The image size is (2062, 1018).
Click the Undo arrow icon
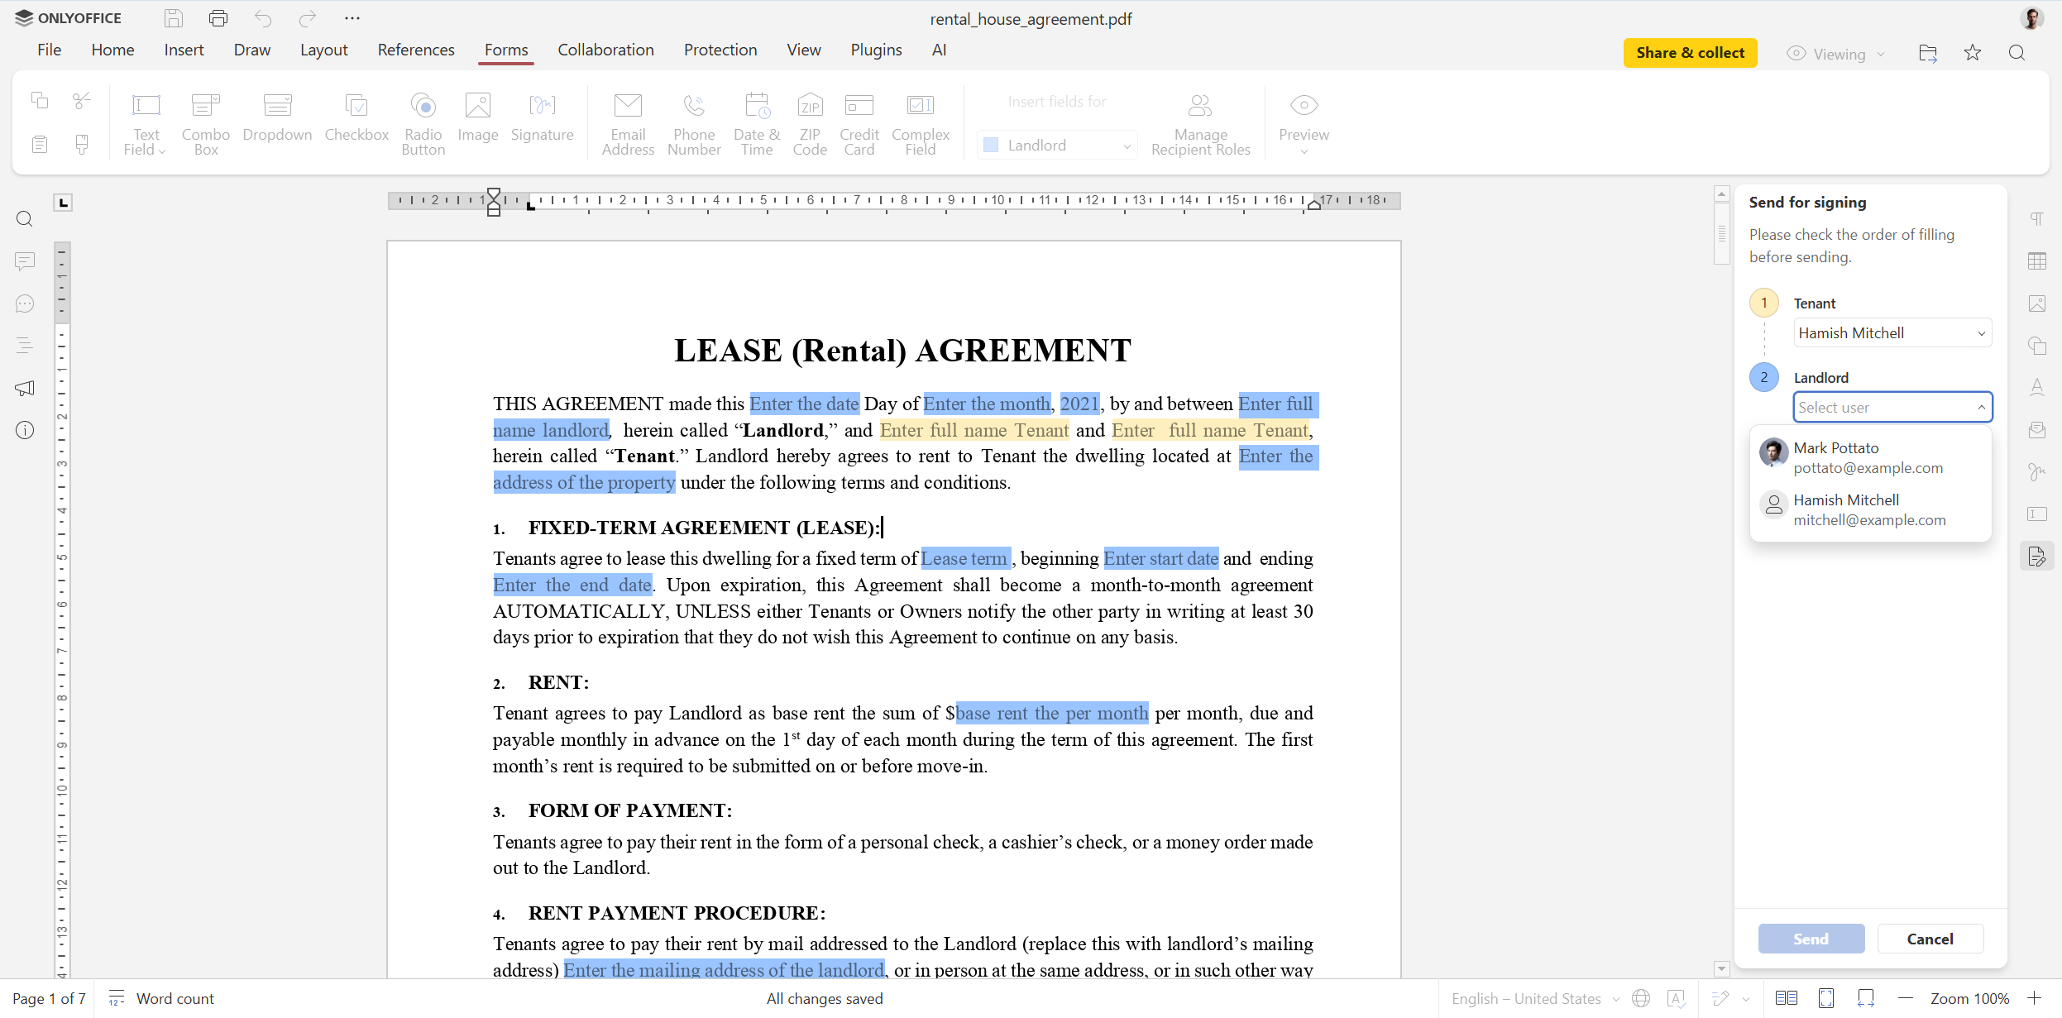tap(263, 18)
